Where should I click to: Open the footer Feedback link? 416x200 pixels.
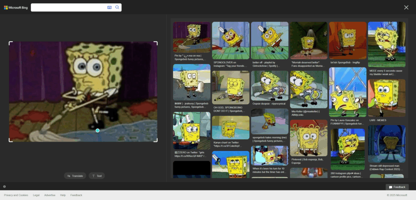pyautogui.click(x=76, y=195)
